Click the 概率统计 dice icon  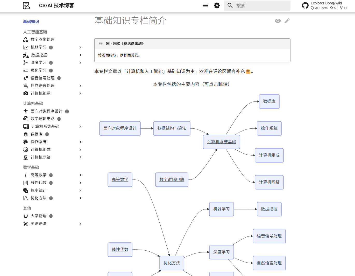click(x=25, y=190)
